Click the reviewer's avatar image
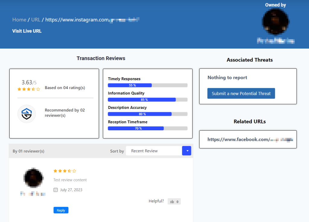Viewport: 309px width, 222px height. [x=33, y=178]
